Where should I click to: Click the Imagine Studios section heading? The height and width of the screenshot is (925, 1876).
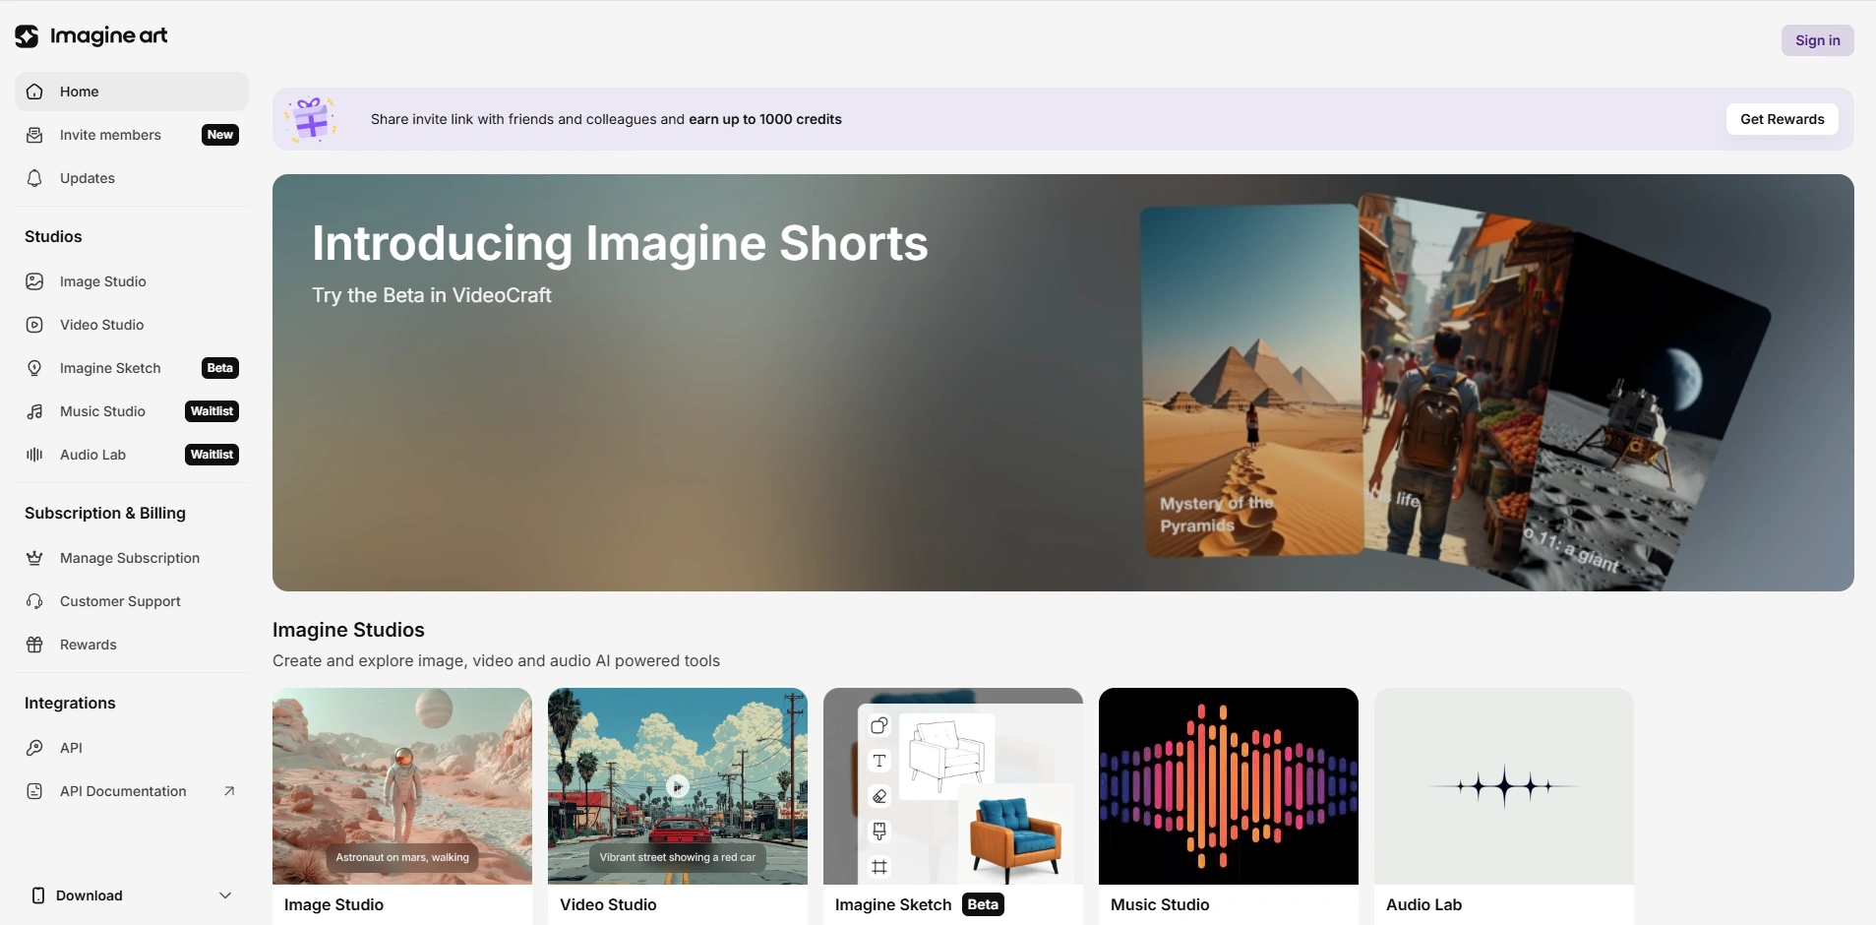pos(348,630)
